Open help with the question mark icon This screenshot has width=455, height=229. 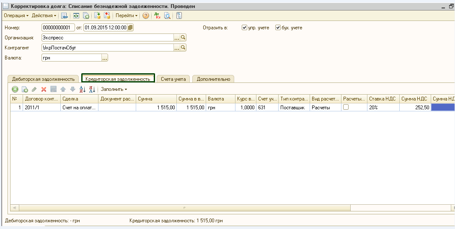click(x=146, y=15)
